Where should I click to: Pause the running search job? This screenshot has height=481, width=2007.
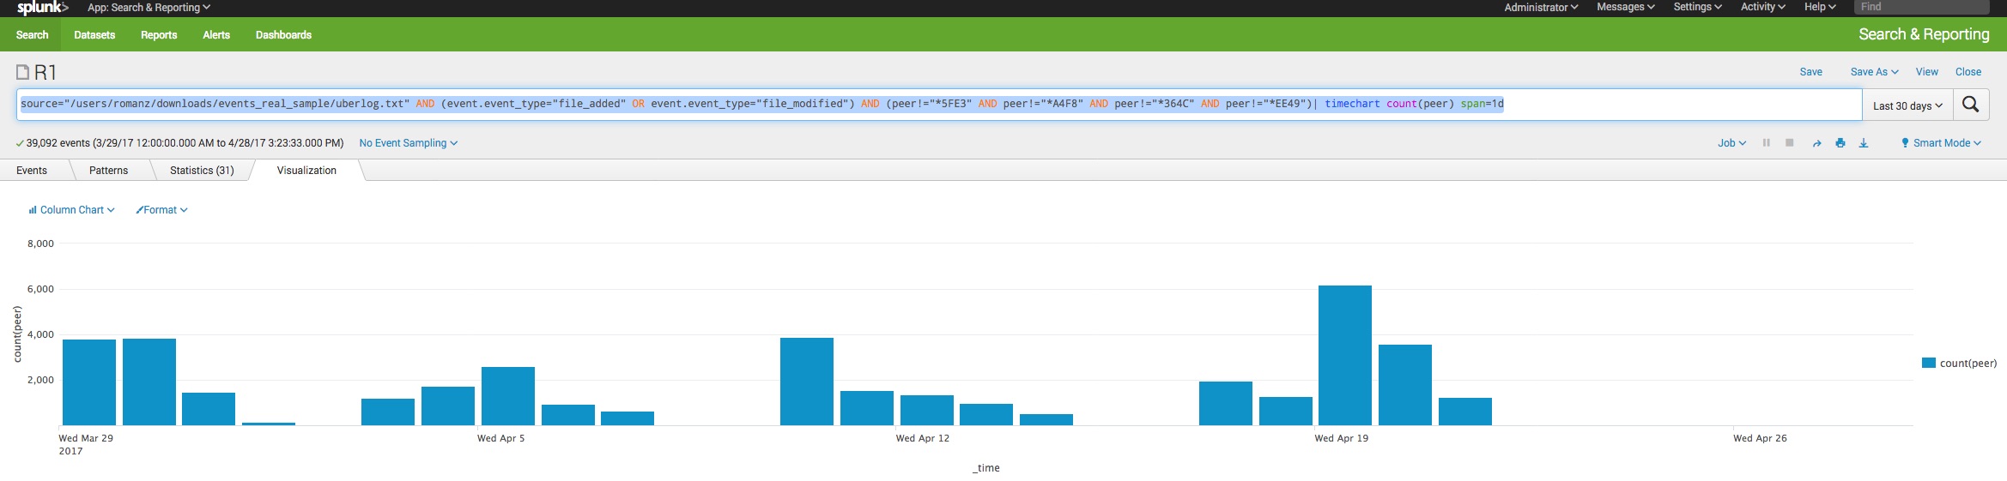1766,143
